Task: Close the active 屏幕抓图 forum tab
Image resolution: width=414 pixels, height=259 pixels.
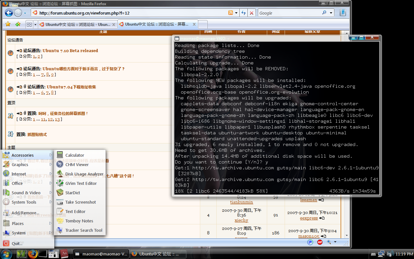Action: (x=194, y=24)
